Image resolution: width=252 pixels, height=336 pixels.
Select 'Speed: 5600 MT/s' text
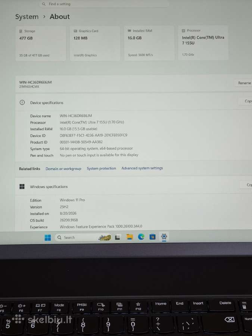click(140, 55)
